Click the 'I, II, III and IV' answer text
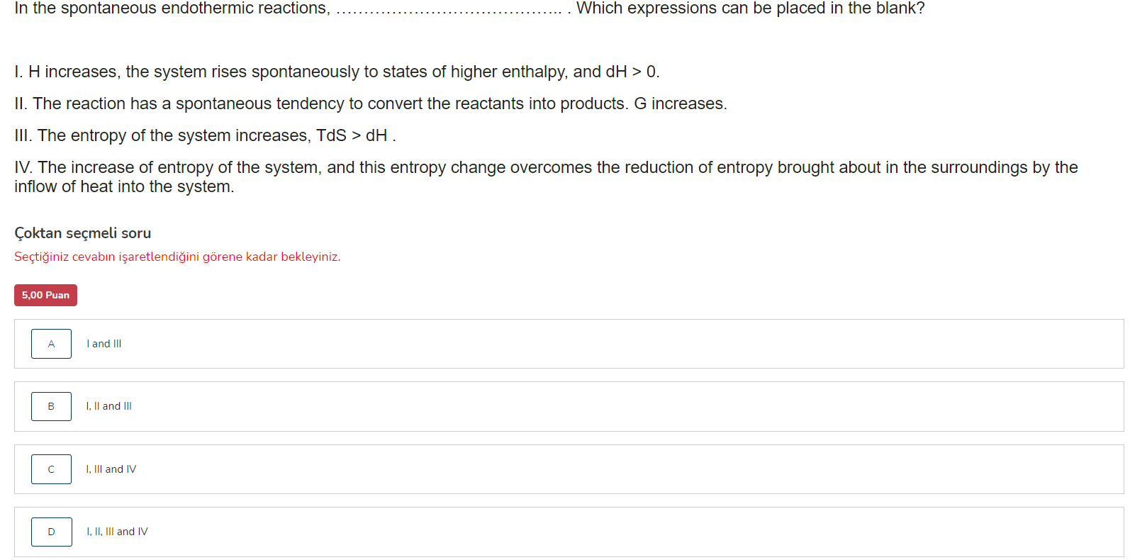Image resolution: width=1130 pixels, height=560 pixels. (x=117, y=532)
